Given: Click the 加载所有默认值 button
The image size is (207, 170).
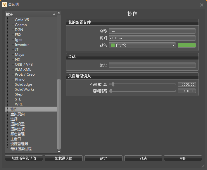Looking at the screenshot, I should (x=24, y=158).
